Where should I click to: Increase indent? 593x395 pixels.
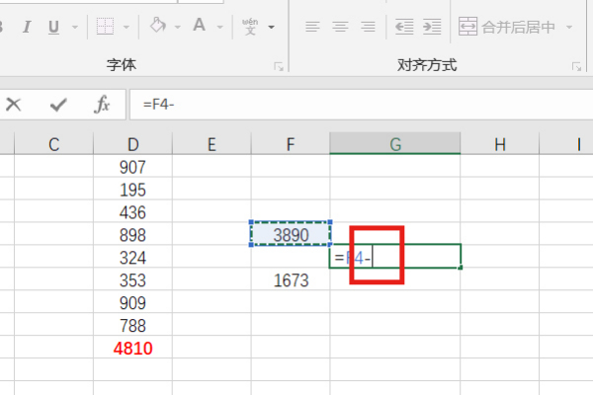click(432, 27)
